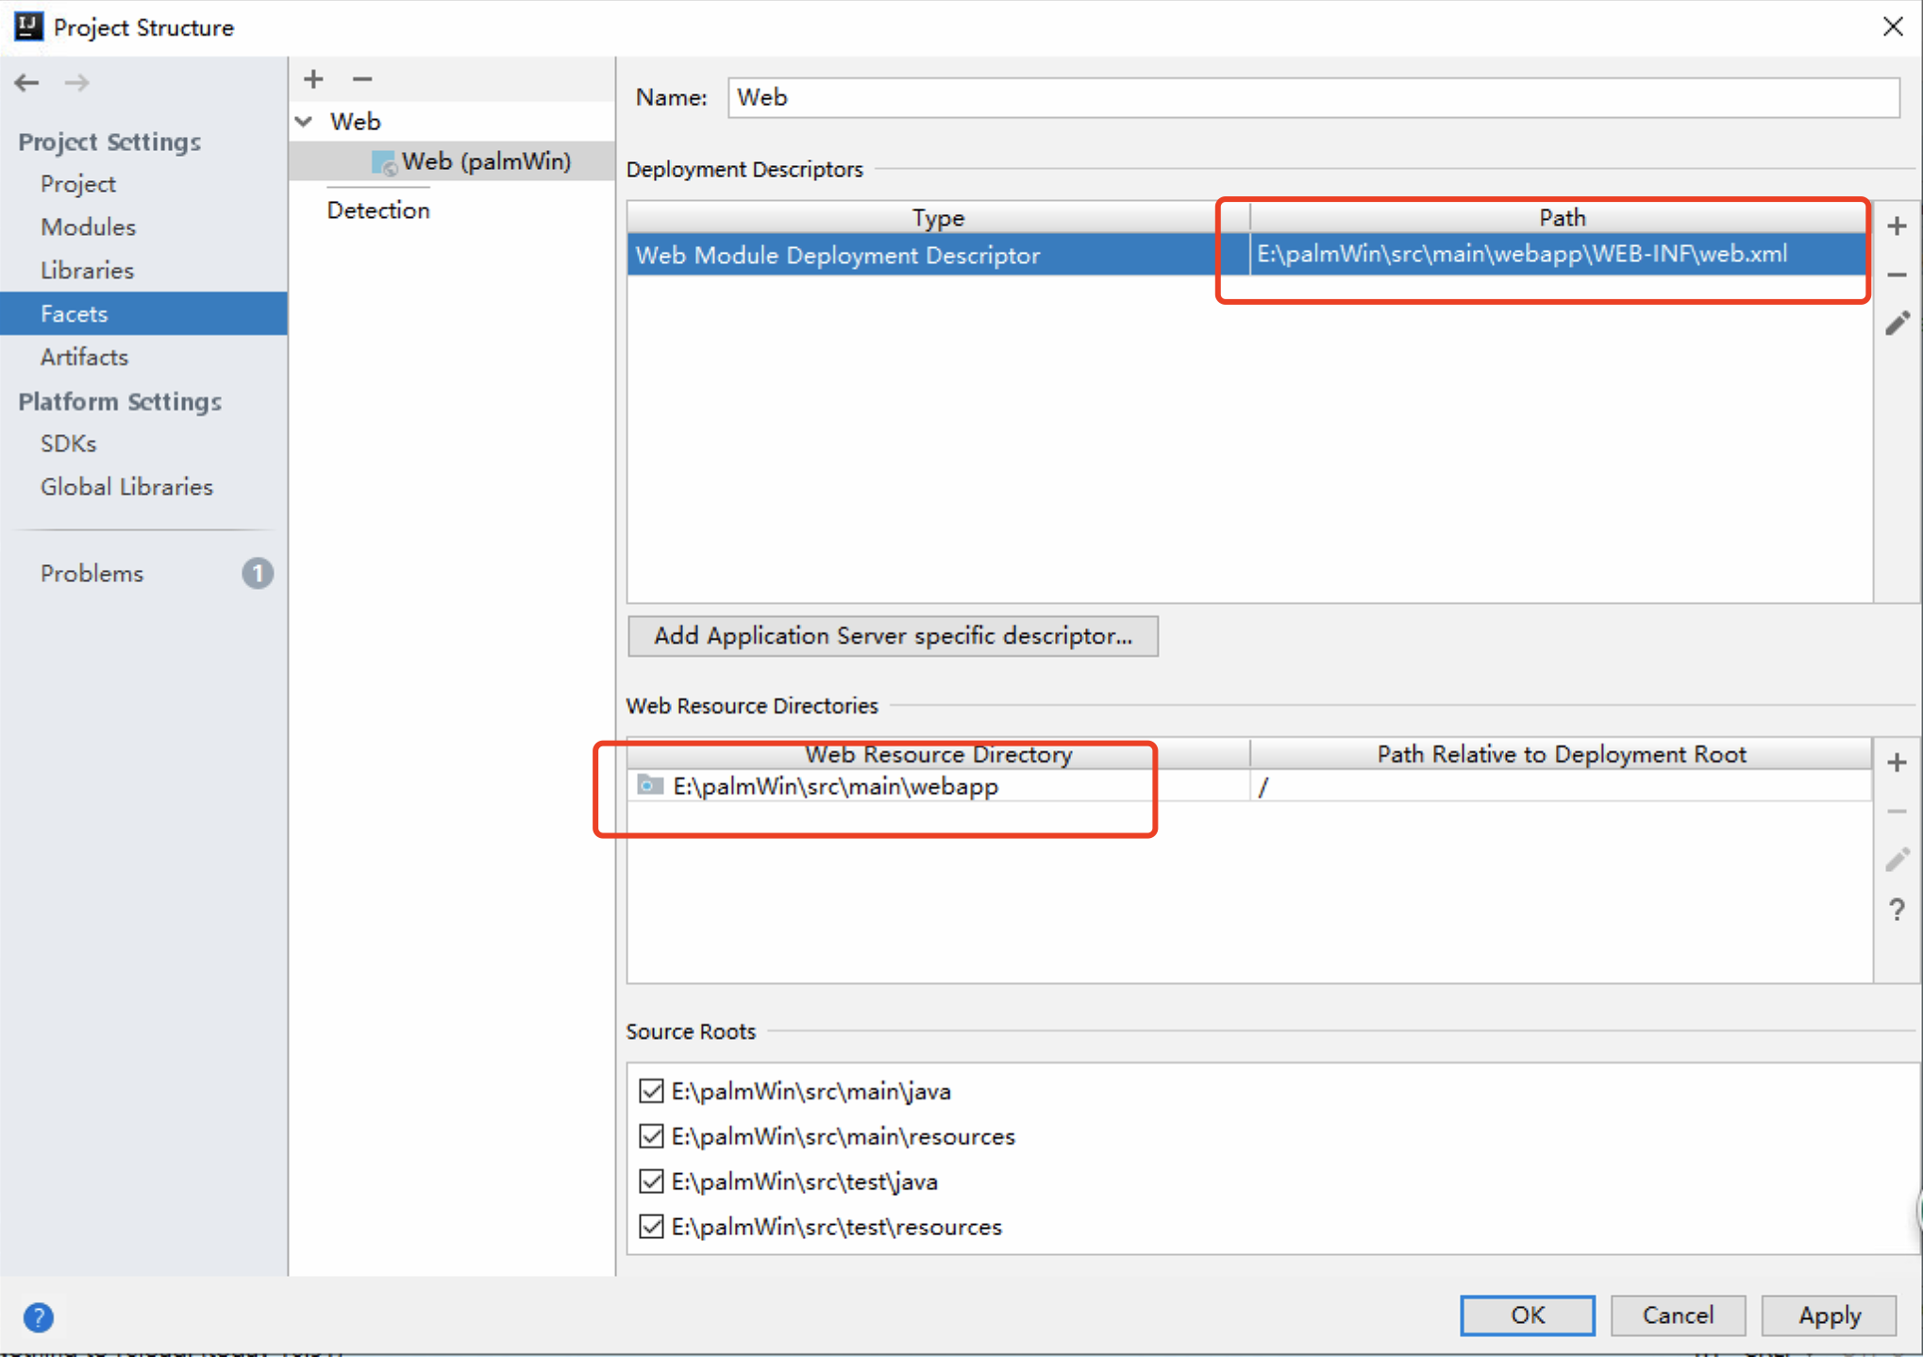The image size is (1923, 1357).
Task: Click the OK button
Action: tap(1528, 1315)
